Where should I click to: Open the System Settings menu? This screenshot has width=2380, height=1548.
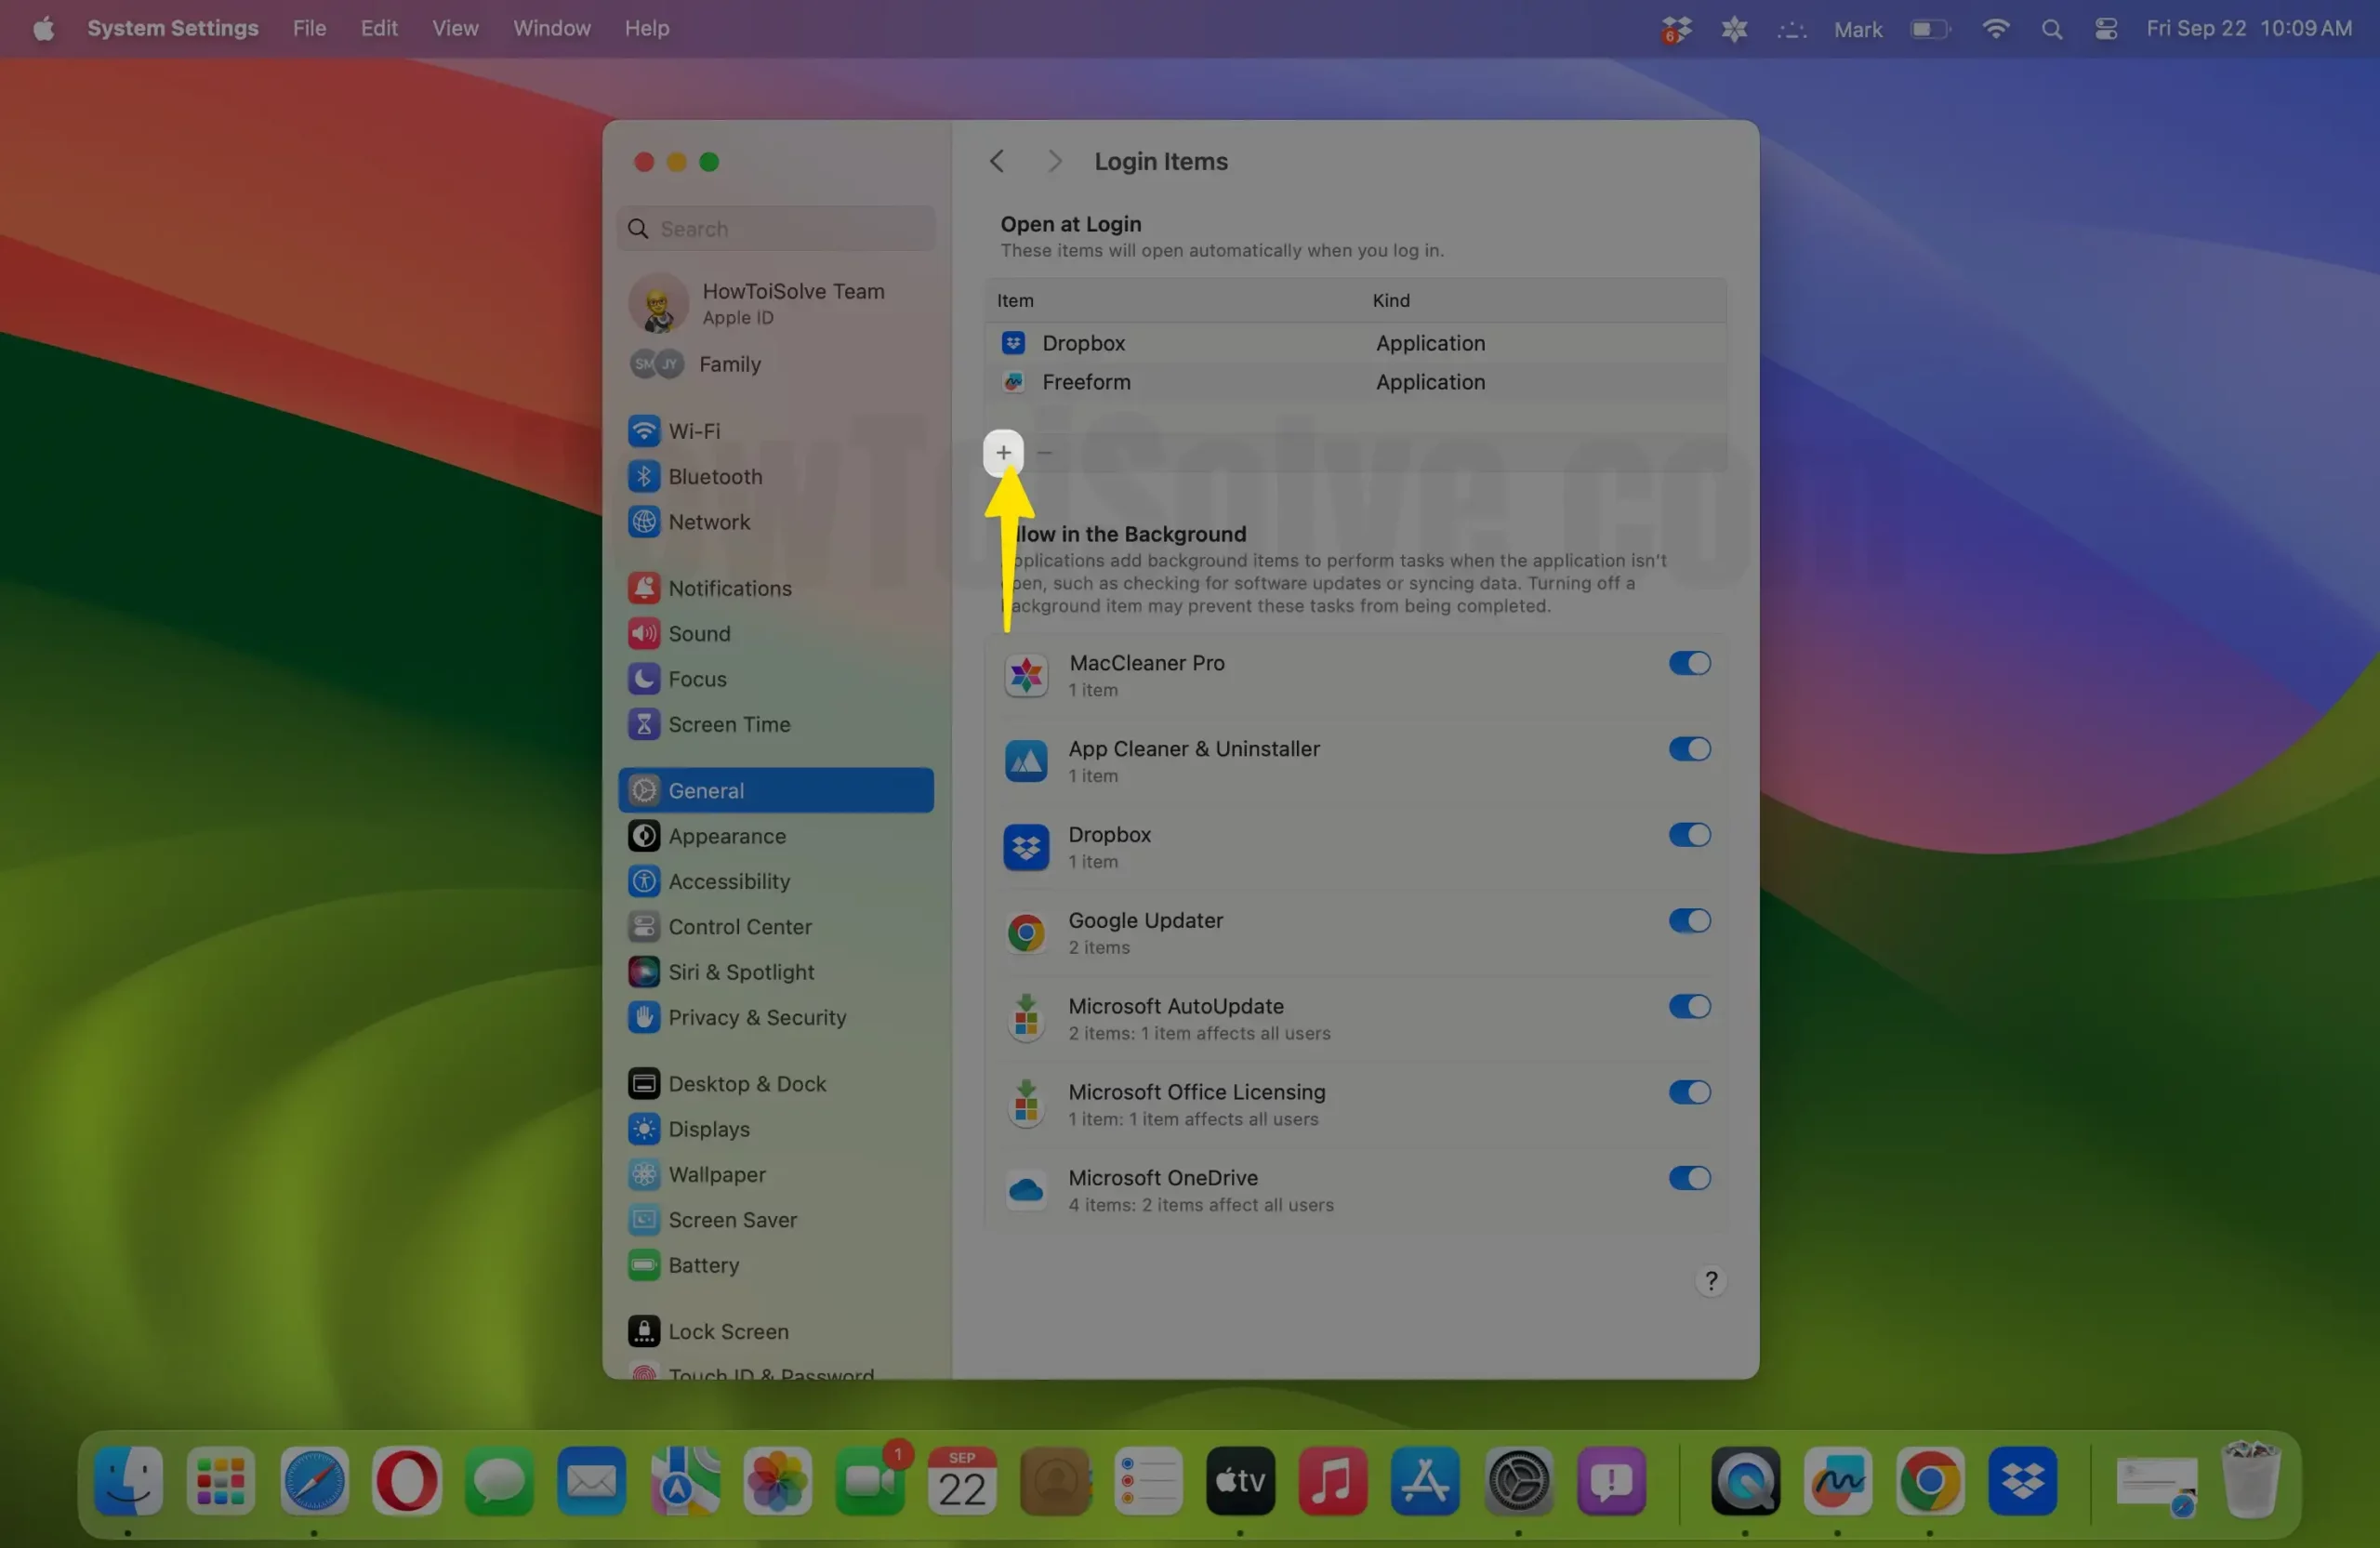coord(173,29)
